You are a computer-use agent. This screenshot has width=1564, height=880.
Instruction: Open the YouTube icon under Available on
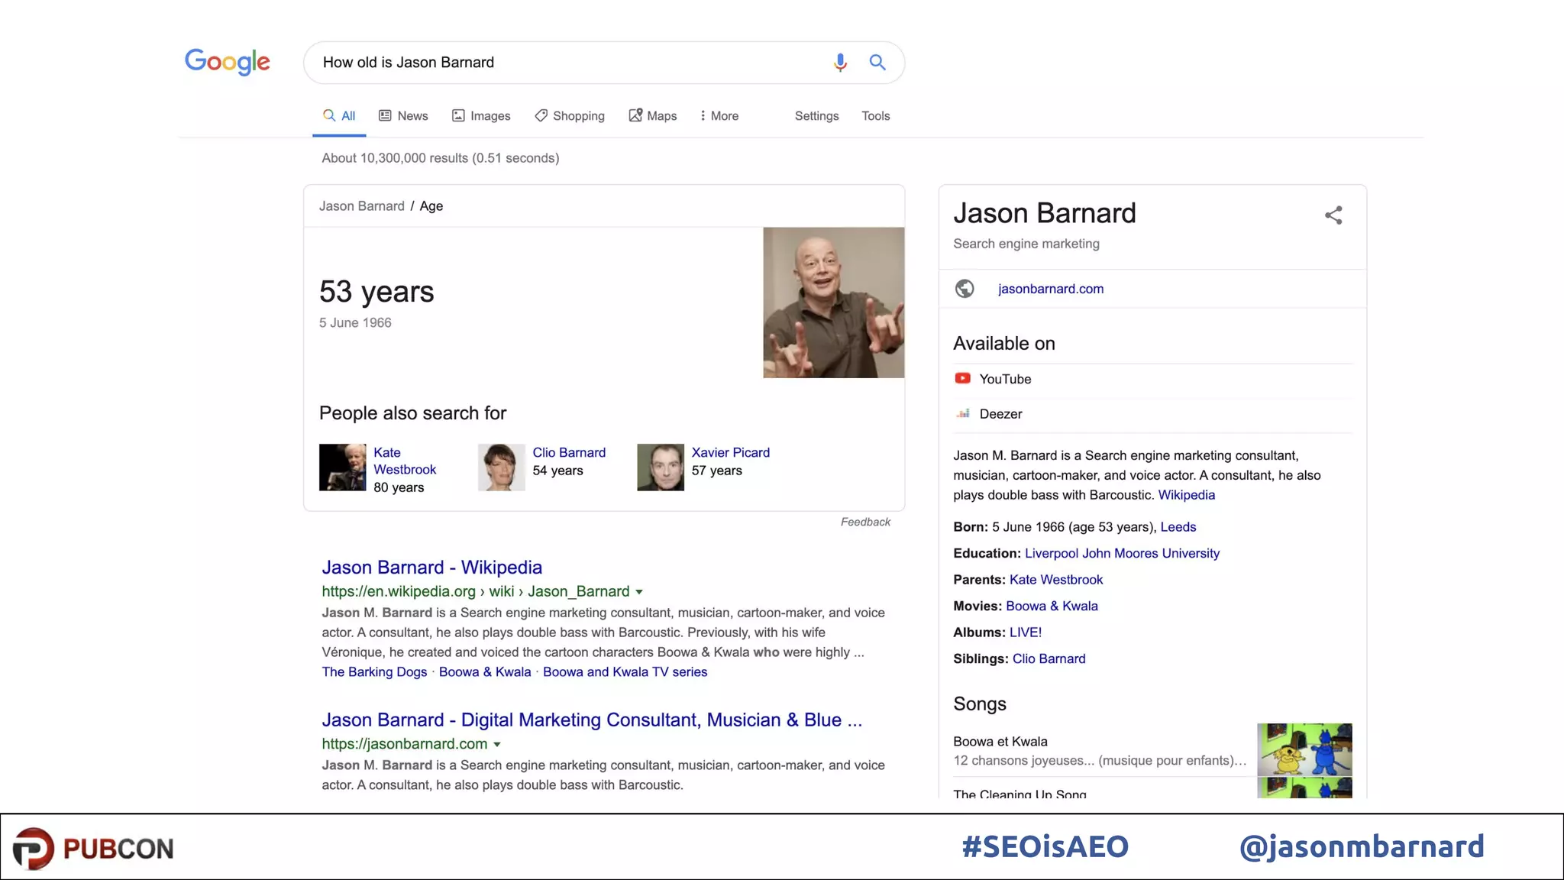(962, 379)
